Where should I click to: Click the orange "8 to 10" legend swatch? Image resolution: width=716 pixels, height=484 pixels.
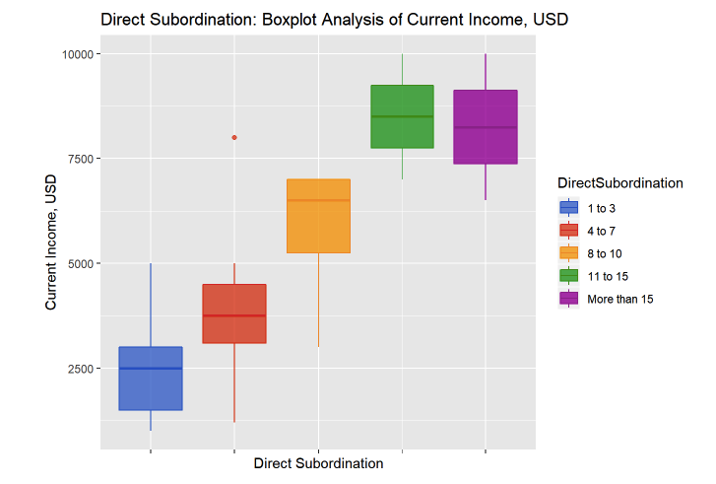coord(568,252)
